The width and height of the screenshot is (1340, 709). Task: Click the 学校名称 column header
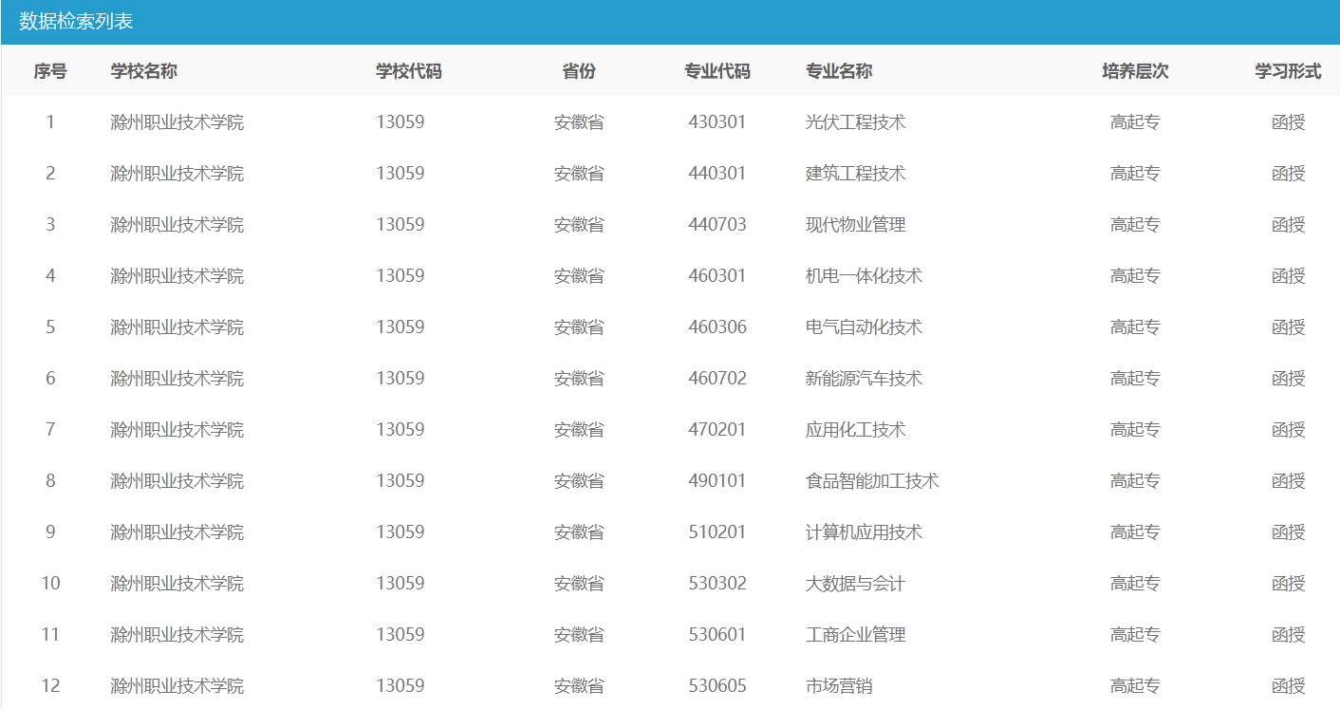coord(144,71)
